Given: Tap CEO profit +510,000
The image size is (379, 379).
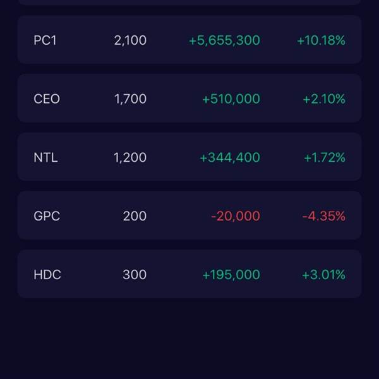Looking at the screenshot, I should point(231,99).
